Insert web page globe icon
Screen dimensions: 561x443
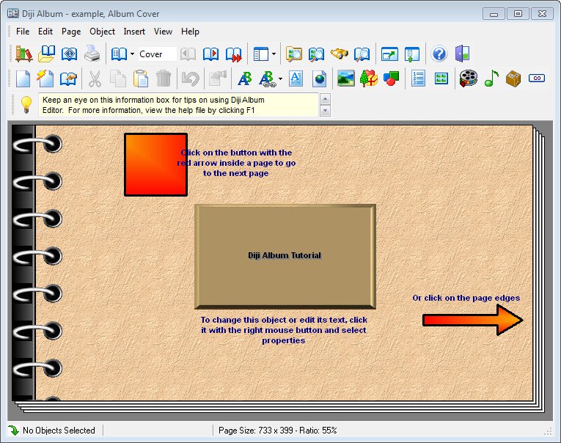(319, 78)
